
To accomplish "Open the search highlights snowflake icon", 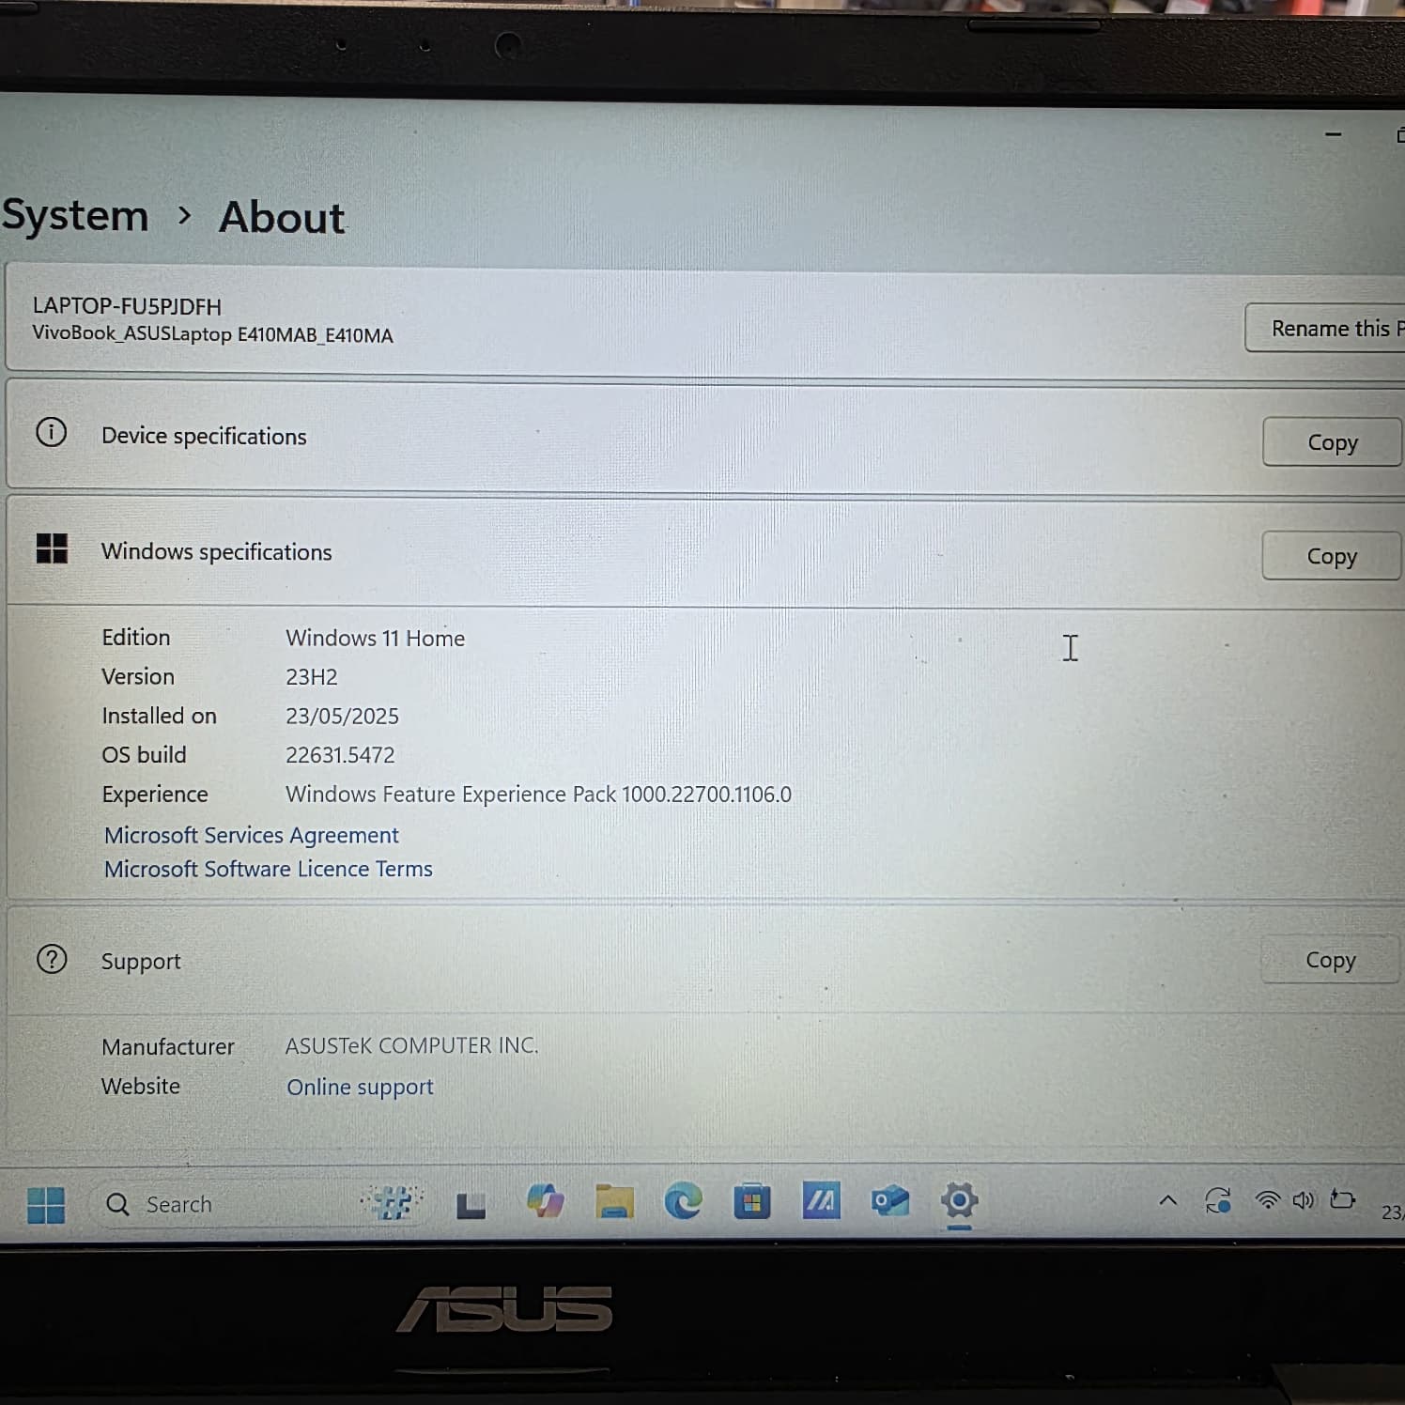I will point(393,1201).
